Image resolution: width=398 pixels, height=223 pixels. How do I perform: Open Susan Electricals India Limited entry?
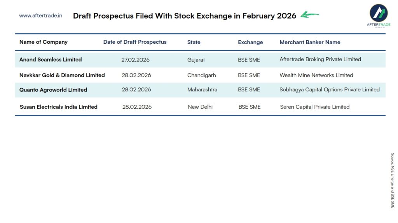point(59,107)
